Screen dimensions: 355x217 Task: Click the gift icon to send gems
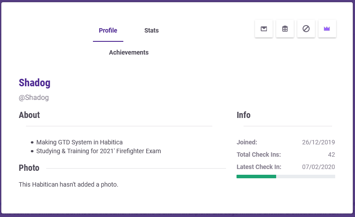pos(285,29)
